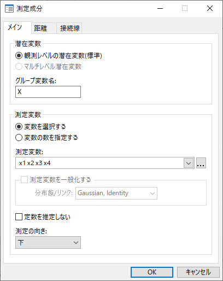Screen dimensions: 223x281
Task: Confirm with the OK button
Action: pos(152,272)
